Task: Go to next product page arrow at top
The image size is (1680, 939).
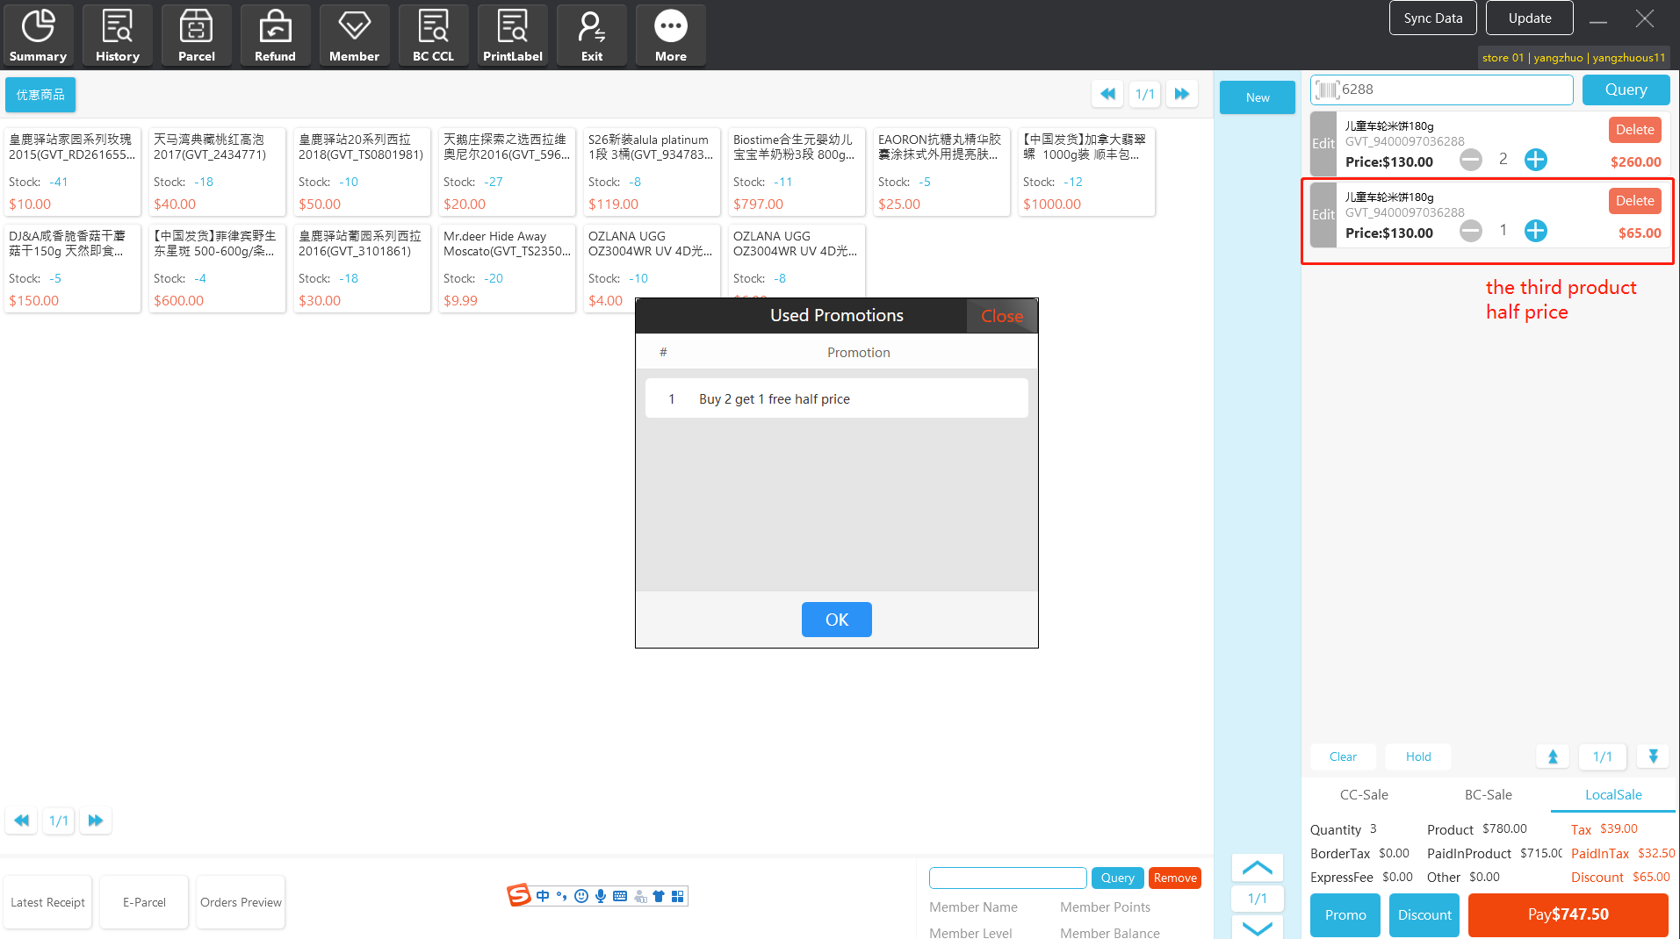Action: tap(1182, 94)
